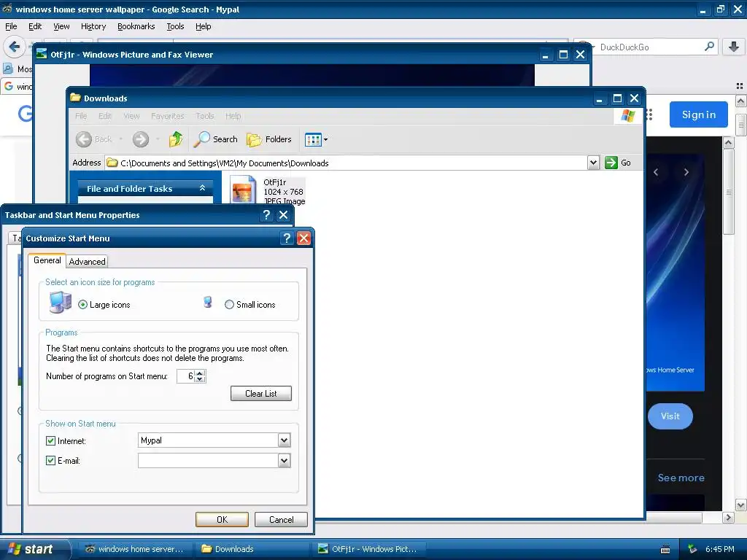This screenshot has width=747, height=560.
Task: Click the Sign in button on Google
Action: pos(698,114)
